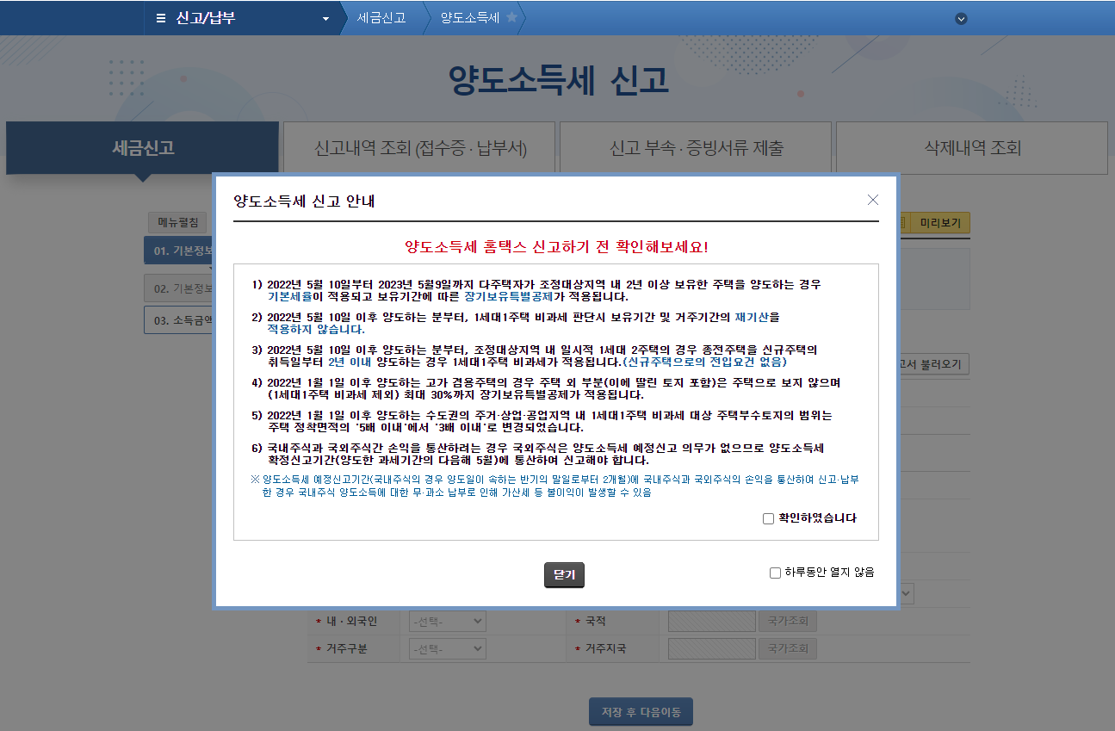1115x731 pixels.
Task: Click the 국적 input field
Action: tap(711, 620)
